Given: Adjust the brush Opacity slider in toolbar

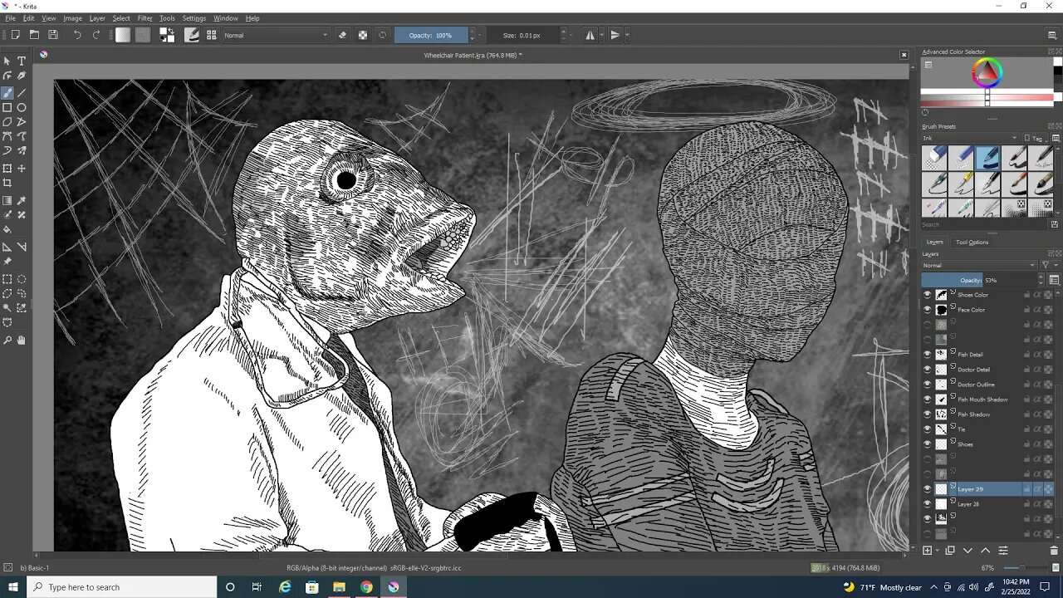Looking at the screenshot, I should click(432, 35).
